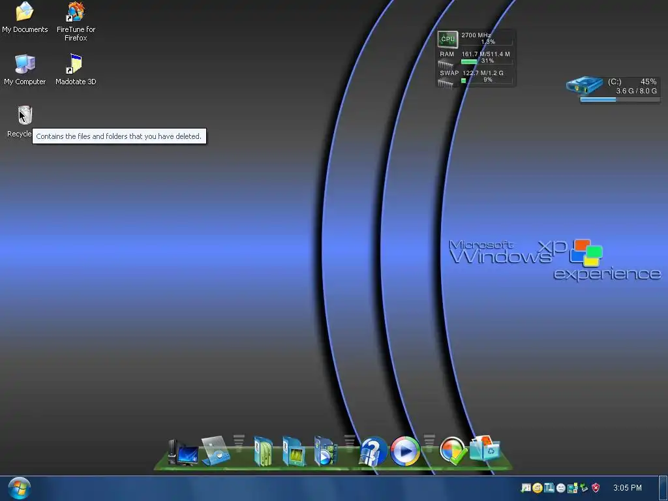The width and height of the screenshot is (668, 501).
Task: Click the red security shield tray icon
Action: (x=596, y=488)
